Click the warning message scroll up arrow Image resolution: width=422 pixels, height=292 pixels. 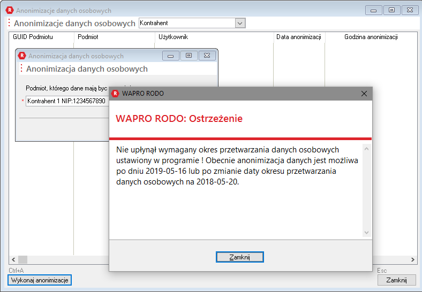pos(366,149)
